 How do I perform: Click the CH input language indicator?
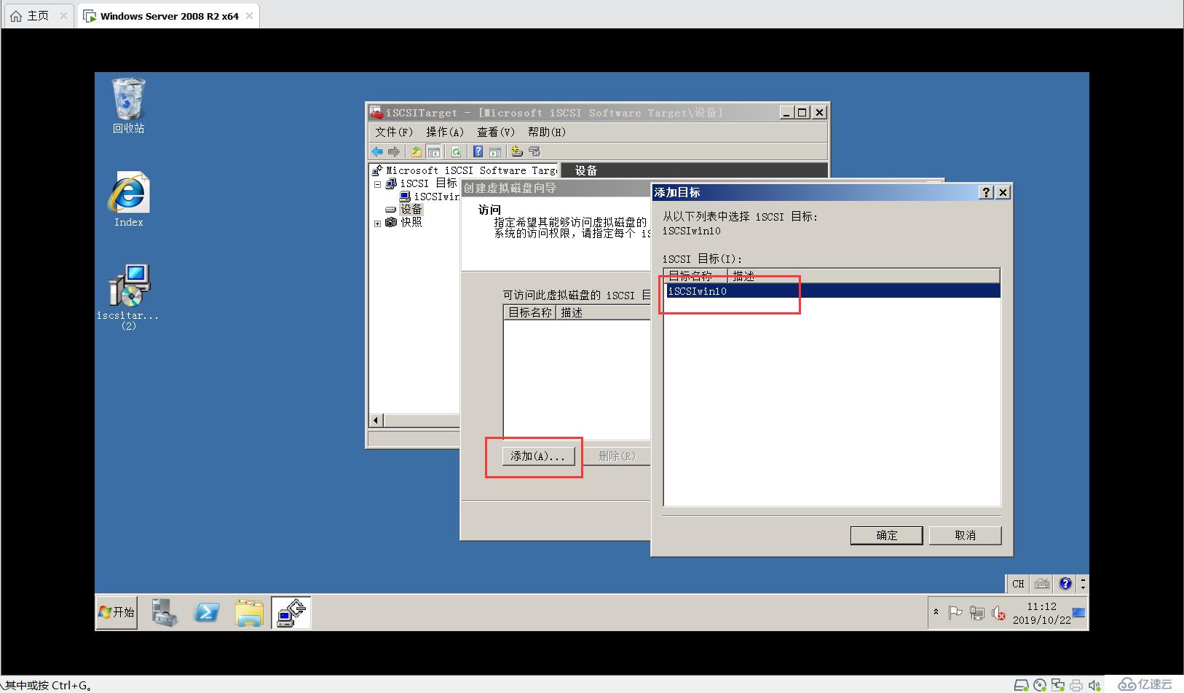pos(1018,583)
